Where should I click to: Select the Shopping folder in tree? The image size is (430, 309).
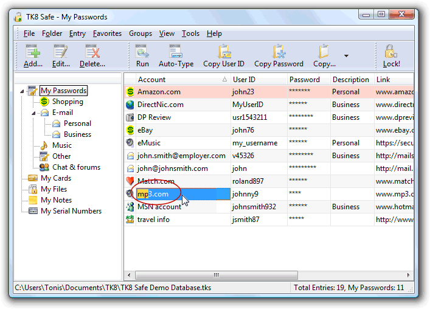point(67,102)
